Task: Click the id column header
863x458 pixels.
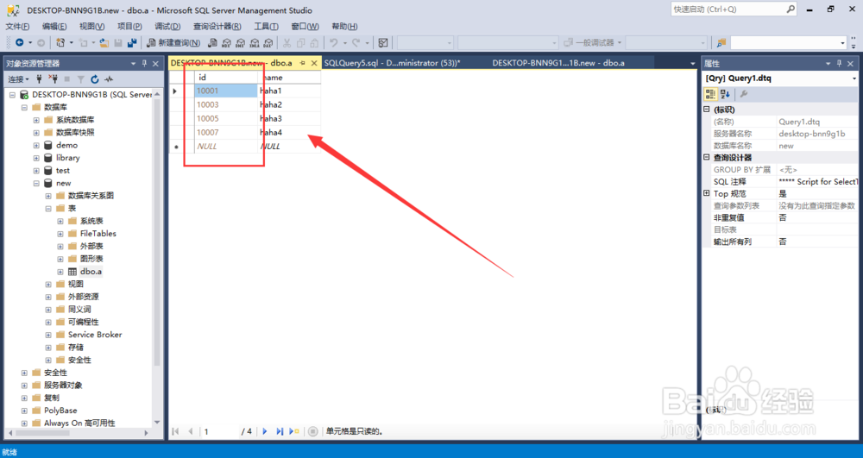Action: (225, 78)
